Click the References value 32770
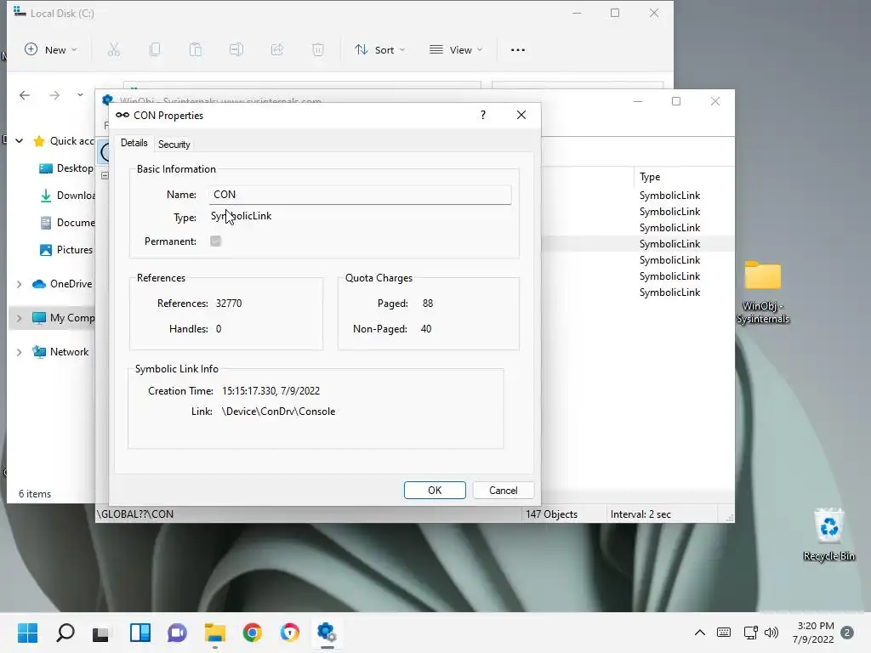Image resolution: width=871 pixels, height=653 pixels. click(x=229, y=304)
